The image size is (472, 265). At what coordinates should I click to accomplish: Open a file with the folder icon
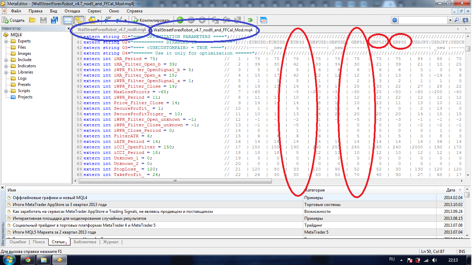tap(32, 20)
